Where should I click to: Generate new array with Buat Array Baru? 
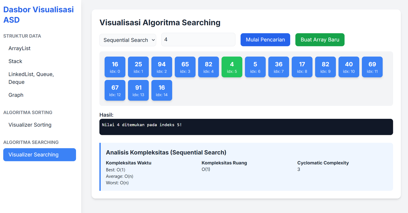coord(320,40)
